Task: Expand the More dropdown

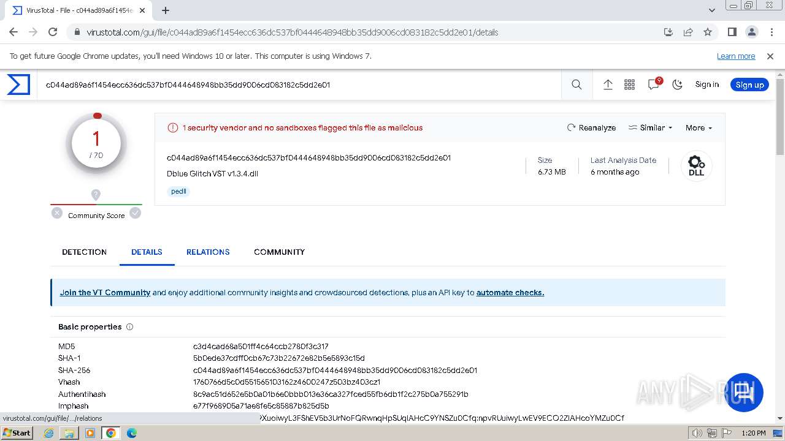Action: pos(699,127)
